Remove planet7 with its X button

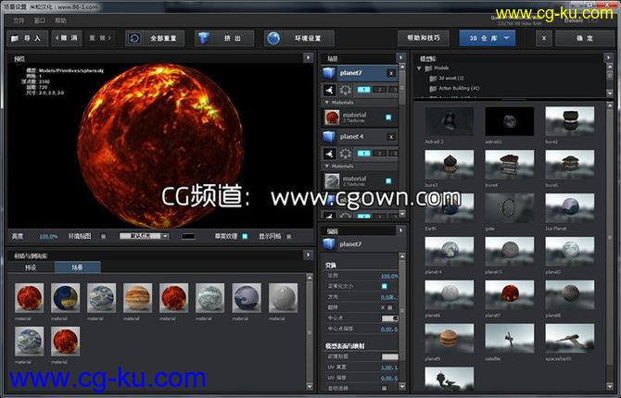[391, 73]
